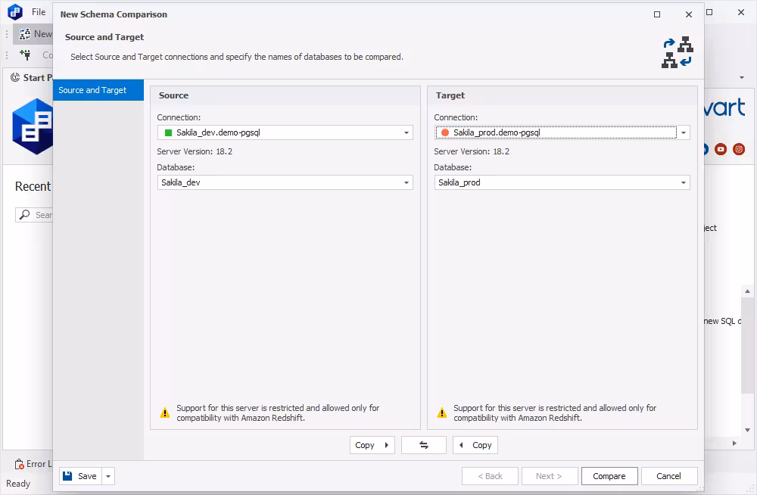Open the File menu in main window
This screenshot has width=757, height=495.
coord(39,12)
